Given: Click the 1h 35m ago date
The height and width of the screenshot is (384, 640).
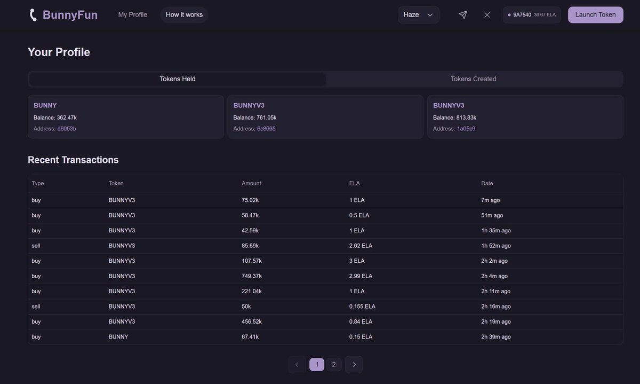Looking at the screenshot, I should [496, 231].
